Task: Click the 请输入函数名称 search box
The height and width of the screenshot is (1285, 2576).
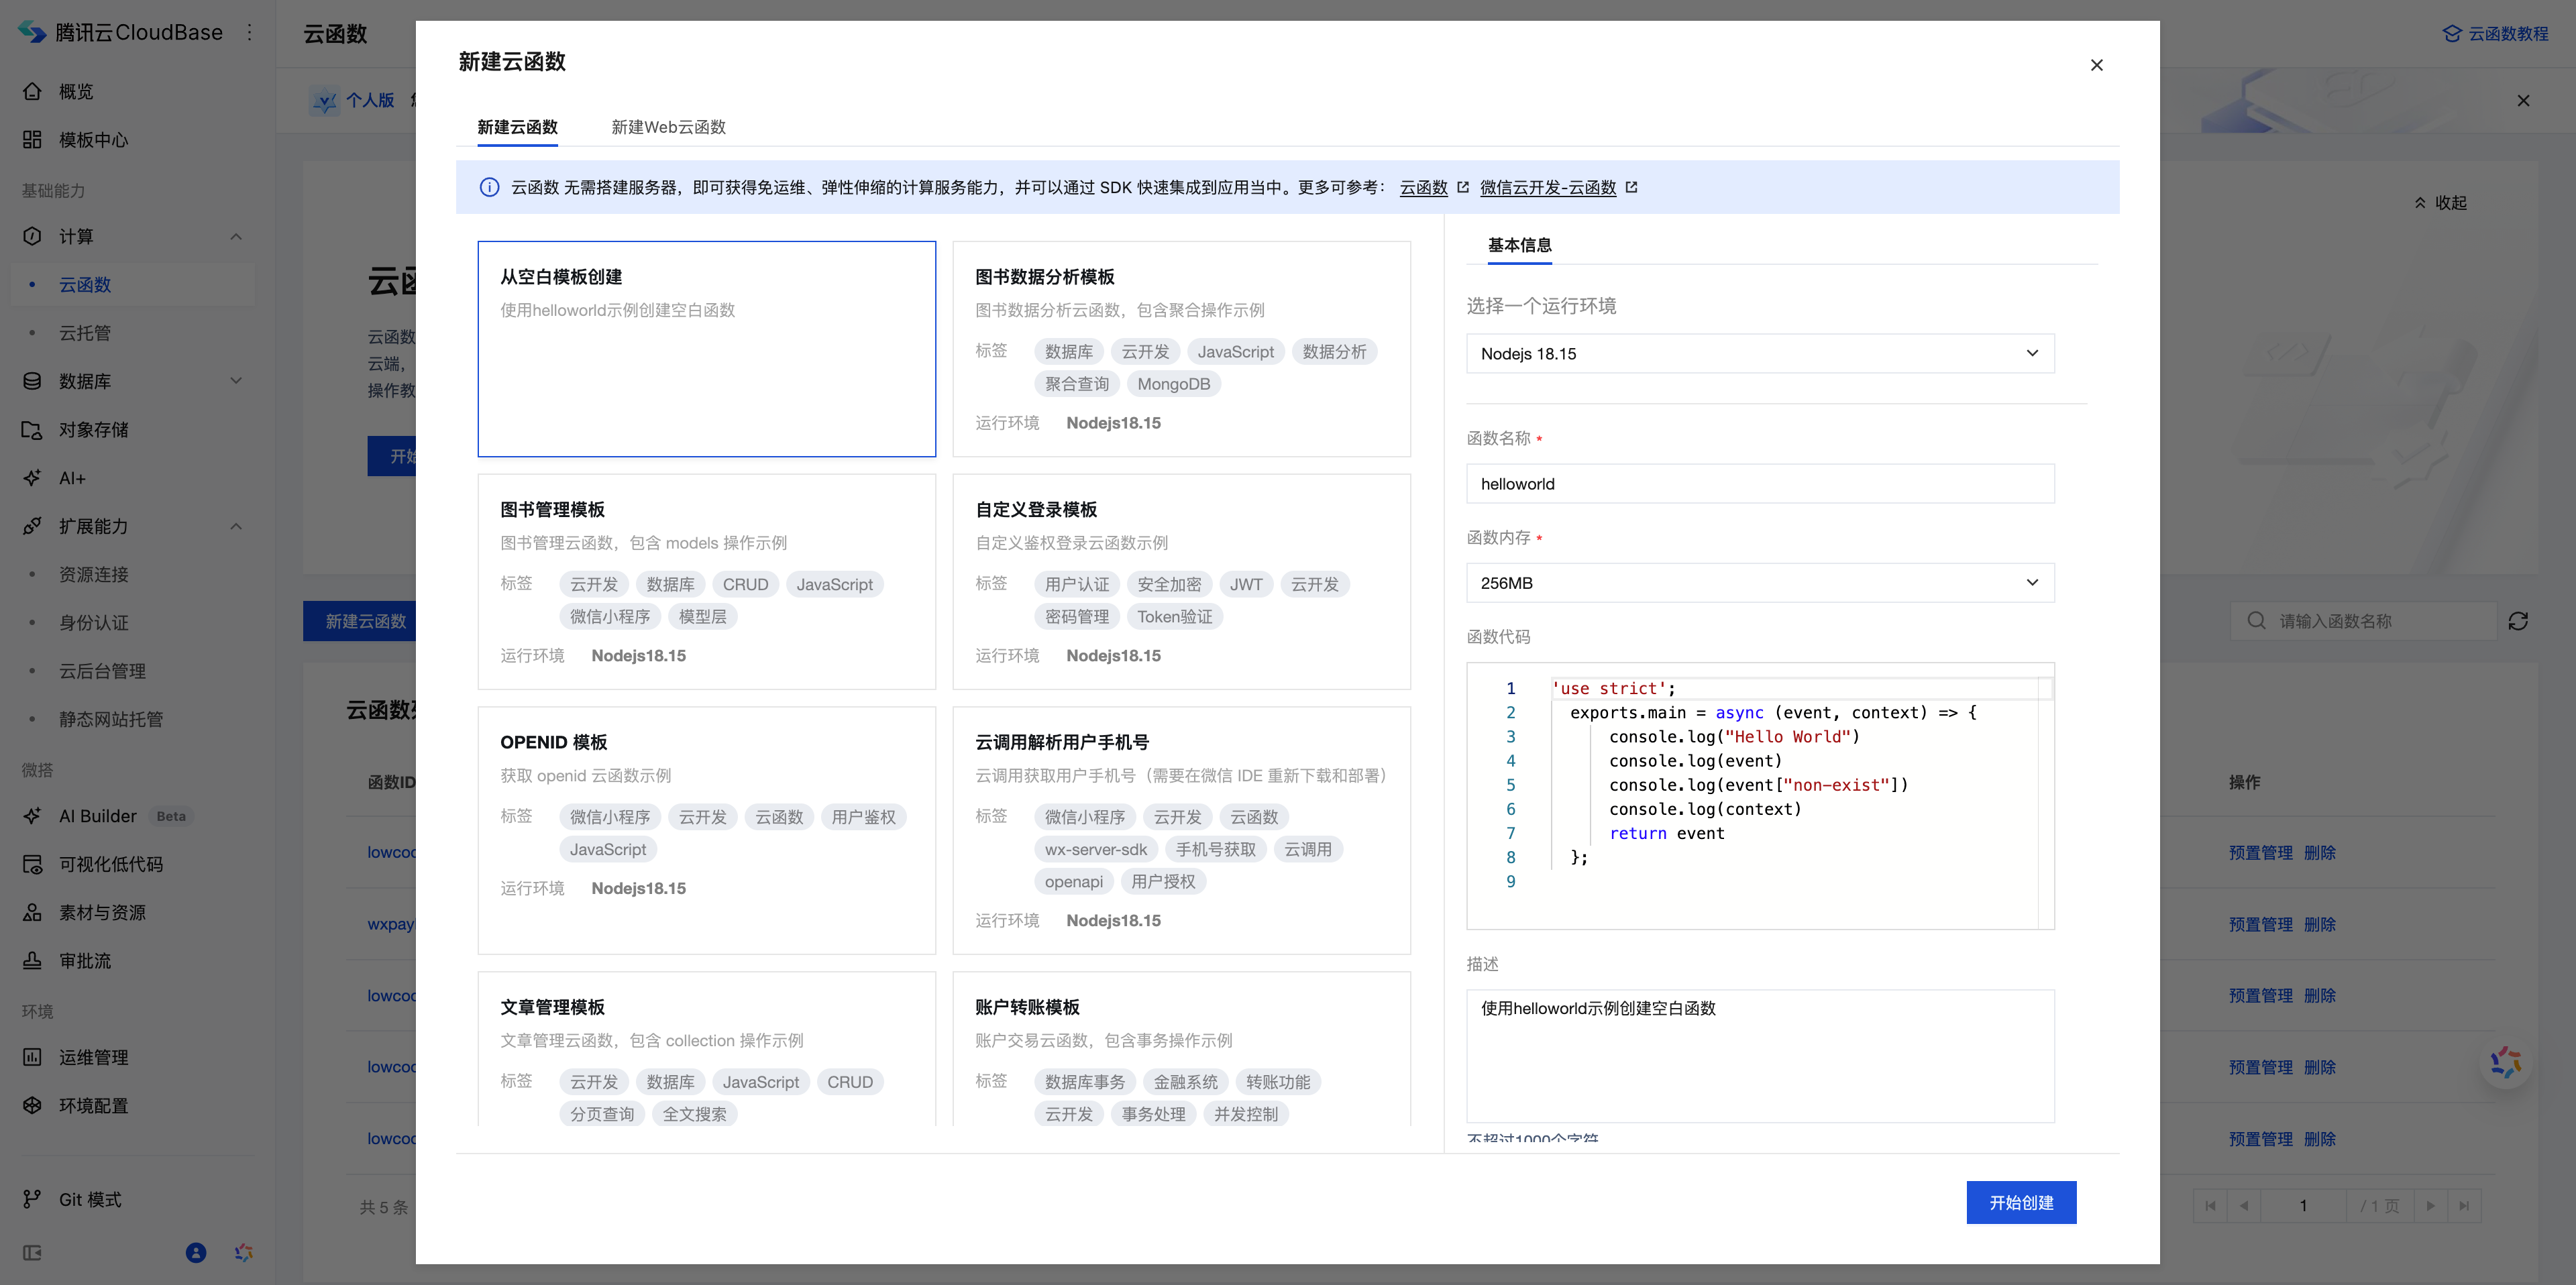Action: point(2364,621)
